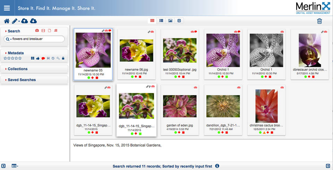The width and height of the screenshot is (333, 170).
Task: Switch to single image preview view
Action: (170, 21)
